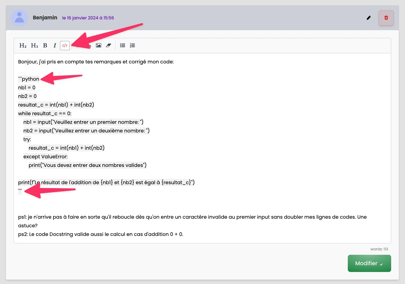This screenshot has width=405, height=284.
Task: Click the words: 113 counter
Action: pos(379,249)
